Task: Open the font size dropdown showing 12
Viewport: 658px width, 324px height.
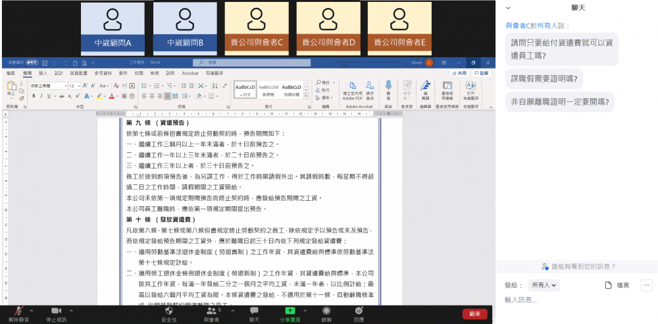Action: [76, 86]
